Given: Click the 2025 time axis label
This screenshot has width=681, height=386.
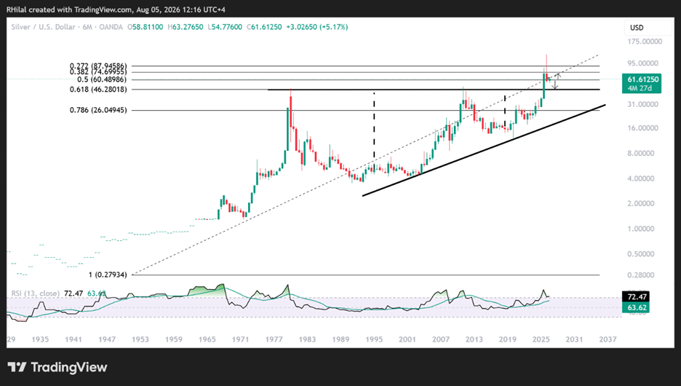Looking at the screenshot, I should [541, 339].
